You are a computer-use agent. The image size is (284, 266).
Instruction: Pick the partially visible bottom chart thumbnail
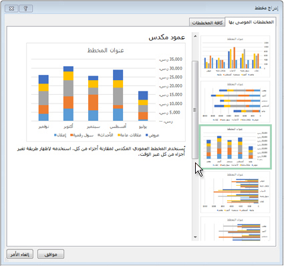[235, 229]
